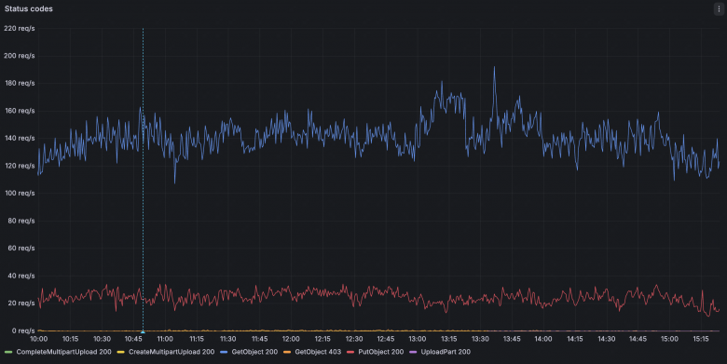Image resolution: width=727 pixels, height=364 pixels.
Task: Click the 120 req/s y-axis label
Action: pos(20,166)
